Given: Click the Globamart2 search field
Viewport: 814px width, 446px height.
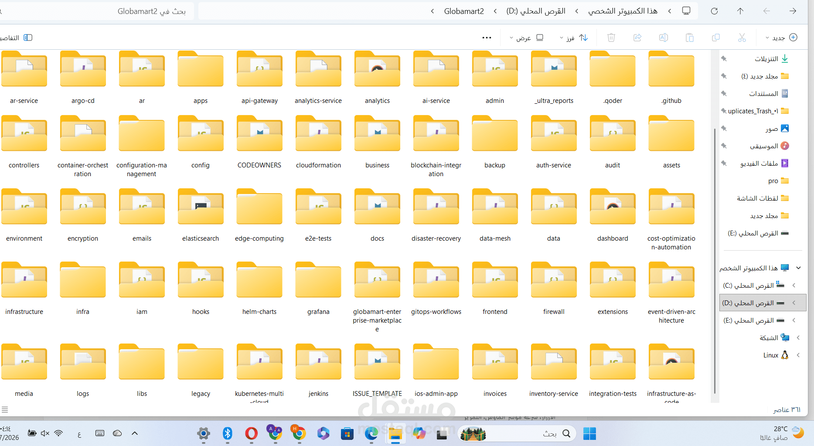Looking at the screenshot, I should (97, 11).
